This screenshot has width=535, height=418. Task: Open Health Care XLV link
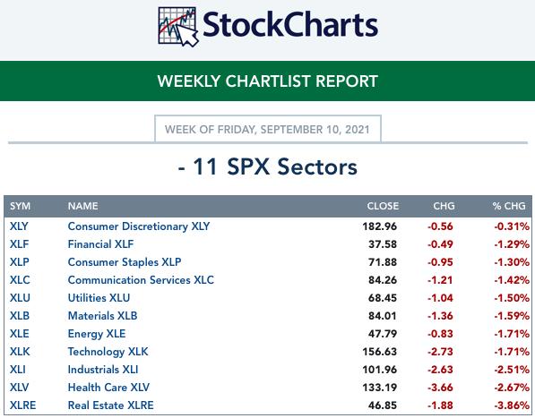point(108,388)
